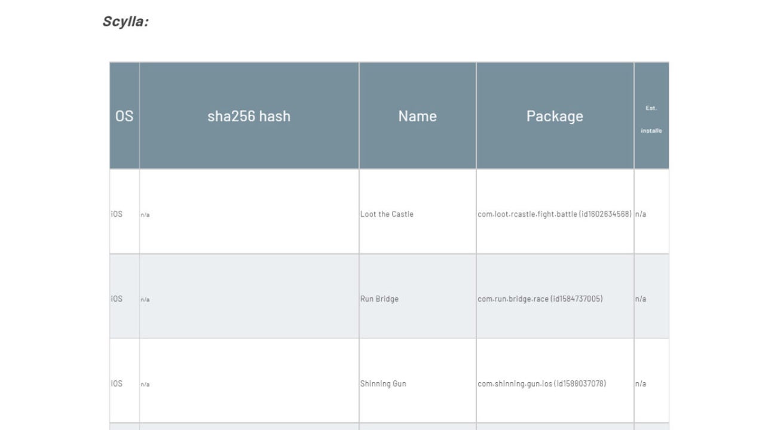Select the iOS cell in Run Bridge row

coord(117,299)
